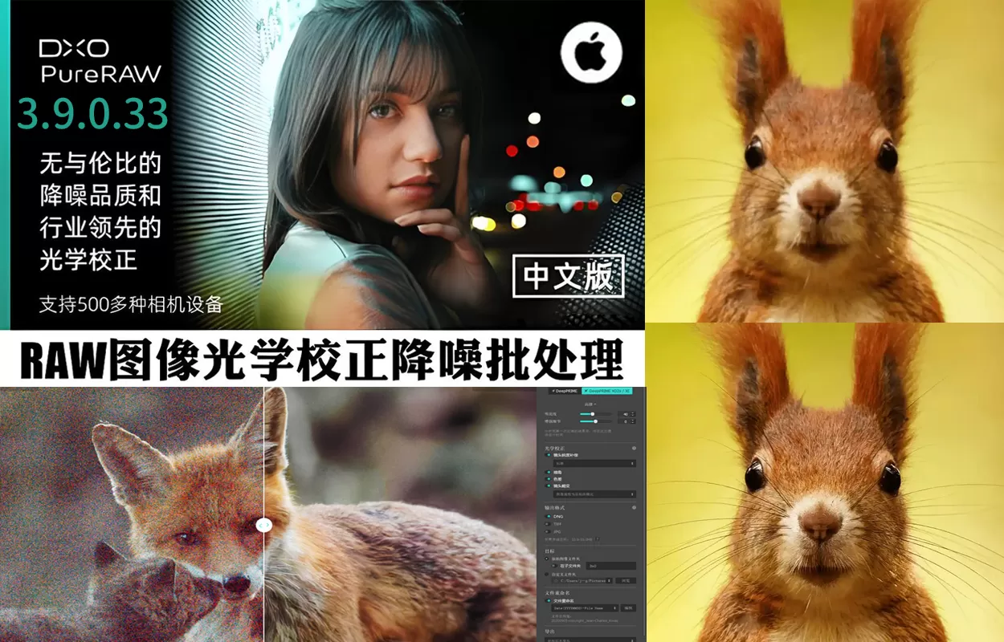Select the original image folder radio option
This screenshot has height=642, width=1004.
[x=546, y=559]
